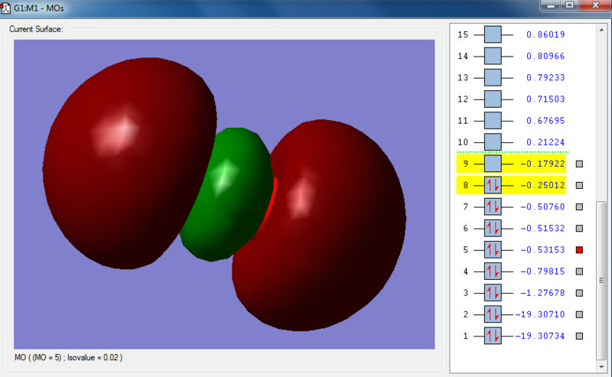
Task: Click the electron-pair box of orbital 6
Action: (493, 229)
